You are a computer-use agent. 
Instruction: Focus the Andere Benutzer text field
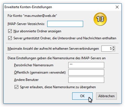86,80
